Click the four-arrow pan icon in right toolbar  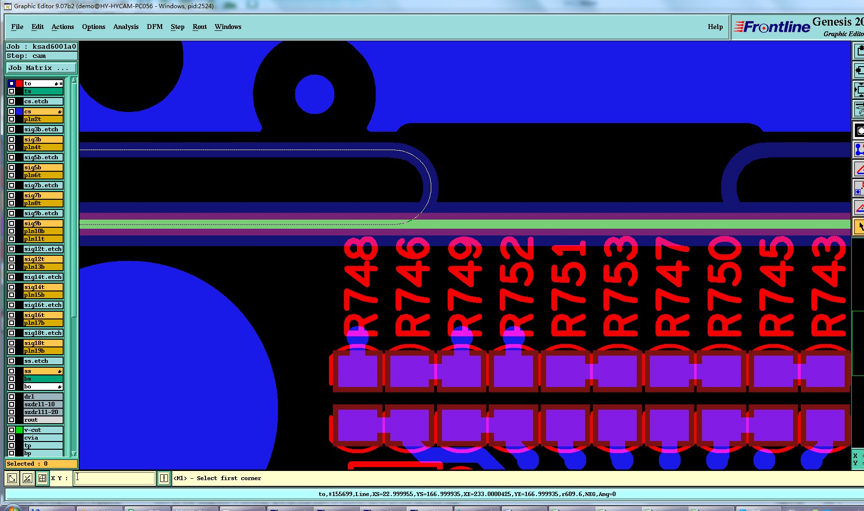point(859,90)
